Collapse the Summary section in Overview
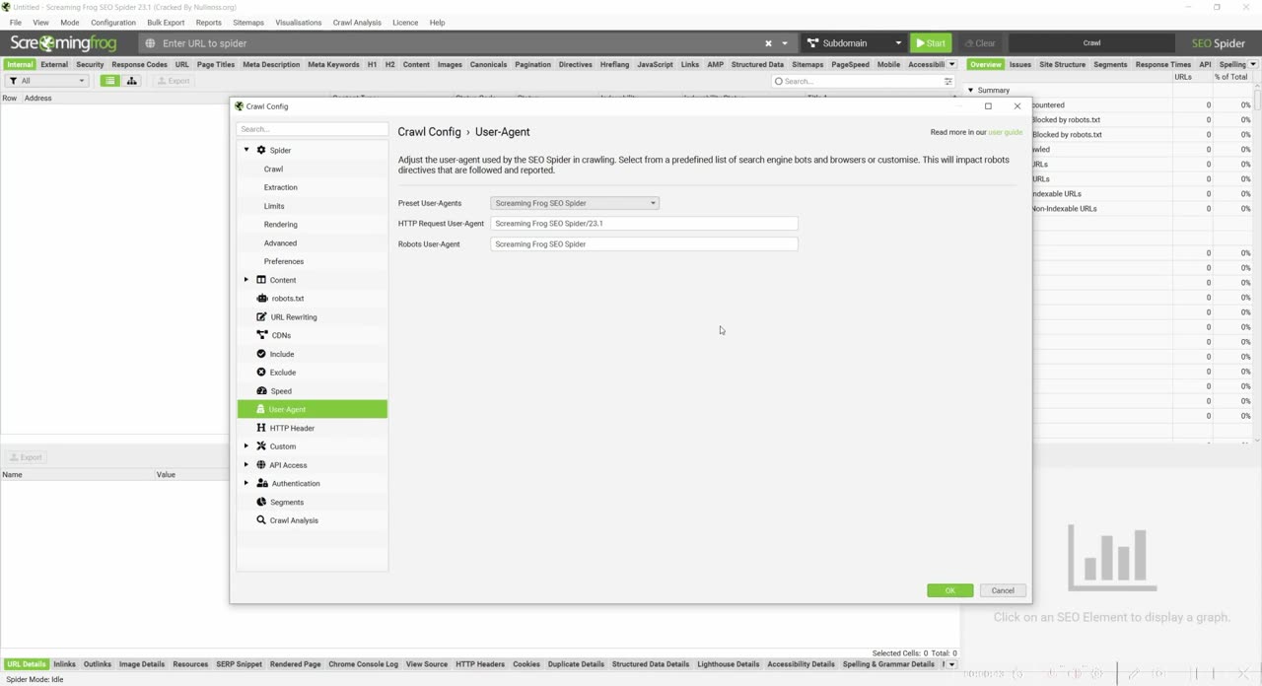Screen dimensions: 1262x686 970,90
